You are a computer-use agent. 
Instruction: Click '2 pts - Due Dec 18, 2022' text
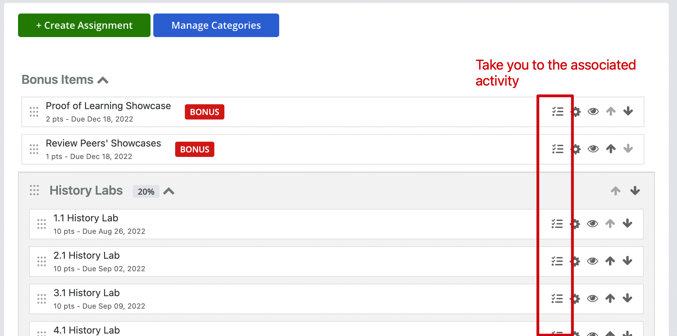tap(89, 119)
